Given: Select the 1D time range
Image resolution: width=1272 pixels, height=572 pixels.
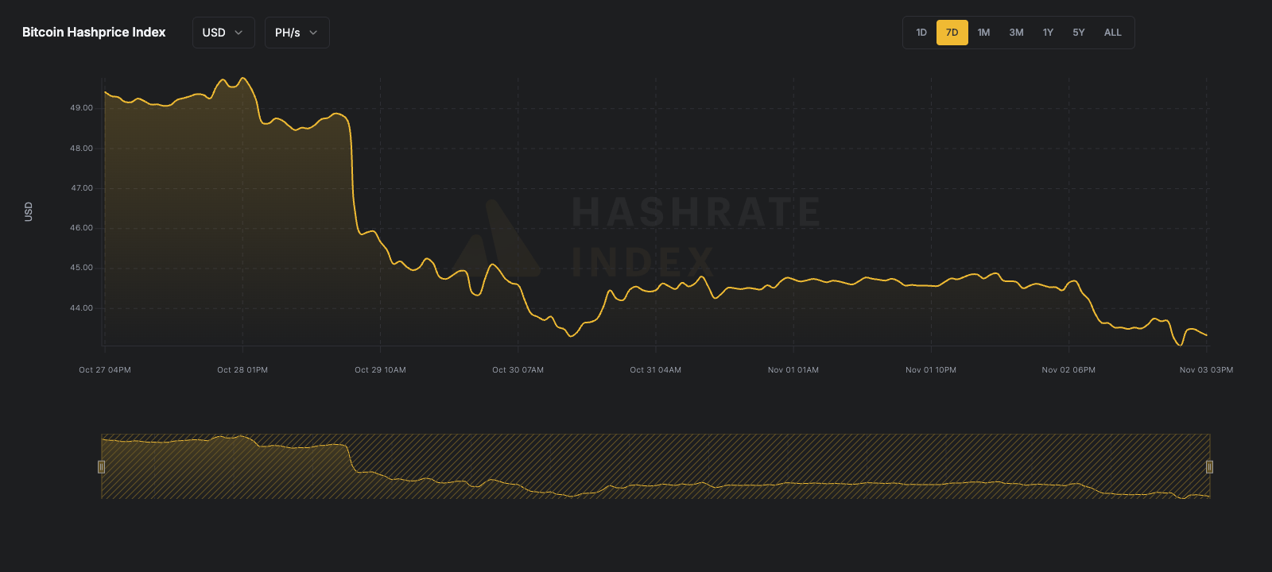Looking at the screenshot, I should tap(921, 33).
